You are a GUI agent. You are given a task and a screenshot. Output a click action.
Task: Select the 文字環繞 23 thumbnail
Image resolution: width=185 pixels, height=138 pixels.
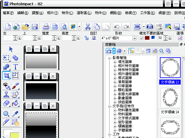click(170, 68)
